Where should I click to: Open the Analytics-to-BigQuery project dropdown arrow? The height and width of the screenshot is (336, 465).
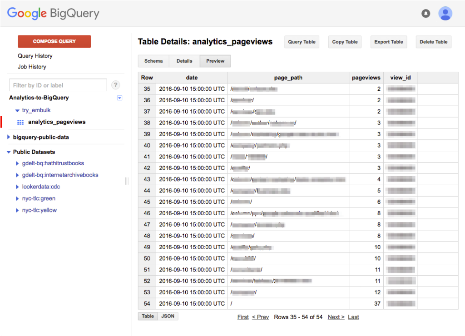coord(119,98)
